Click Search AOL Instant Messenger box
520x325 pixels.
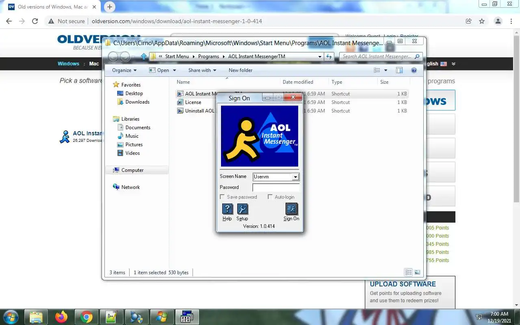coord(381,56)
